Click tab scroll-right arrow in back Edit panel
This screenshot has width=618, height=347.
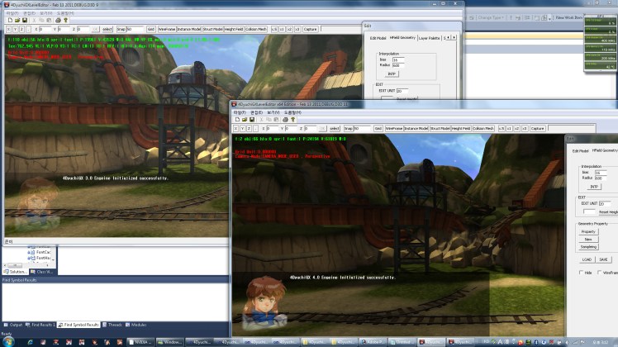tap(454, 37)
